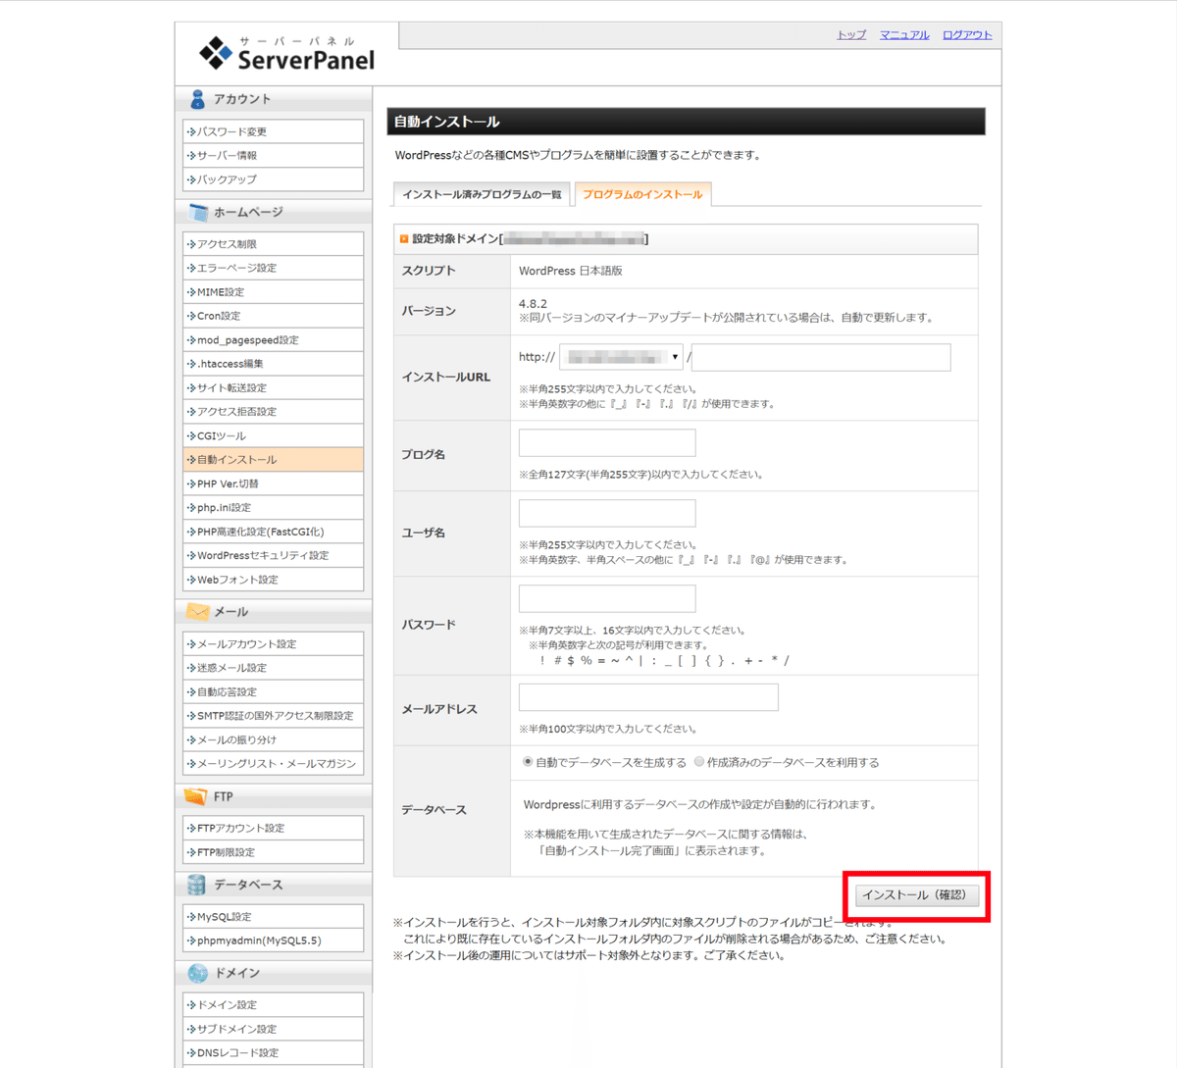The image size is (1177, 1068).
Task: Click the メール section envelope icon
Action: (x=197, y=612)
